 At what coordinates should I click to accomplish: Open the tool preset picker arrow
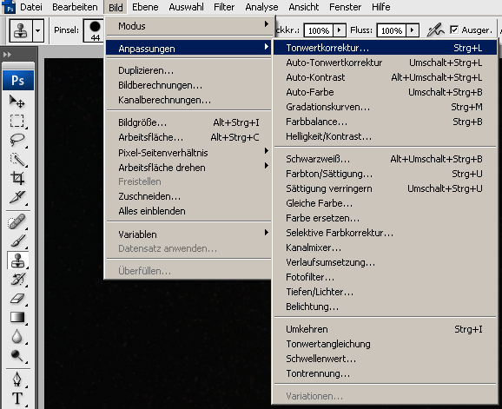coord(37,30)
